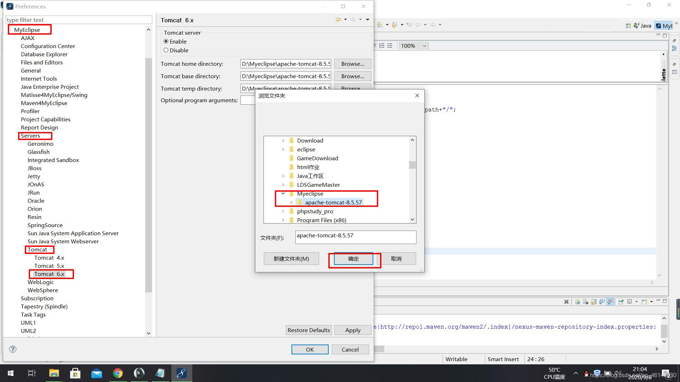The width and height of the screenshot is (680, 382).
Task: Click folder list scrollbar thumb in browse dialog
Action: point(412,165)
